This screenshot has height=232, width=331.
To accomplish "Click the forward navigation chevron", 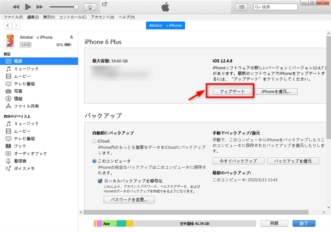I will click(x=16, y=25).
